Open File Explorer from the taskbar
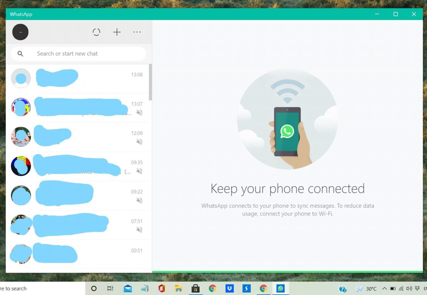Image resolution: width=427 pixels, height=295 pixels. click(178, 288)
